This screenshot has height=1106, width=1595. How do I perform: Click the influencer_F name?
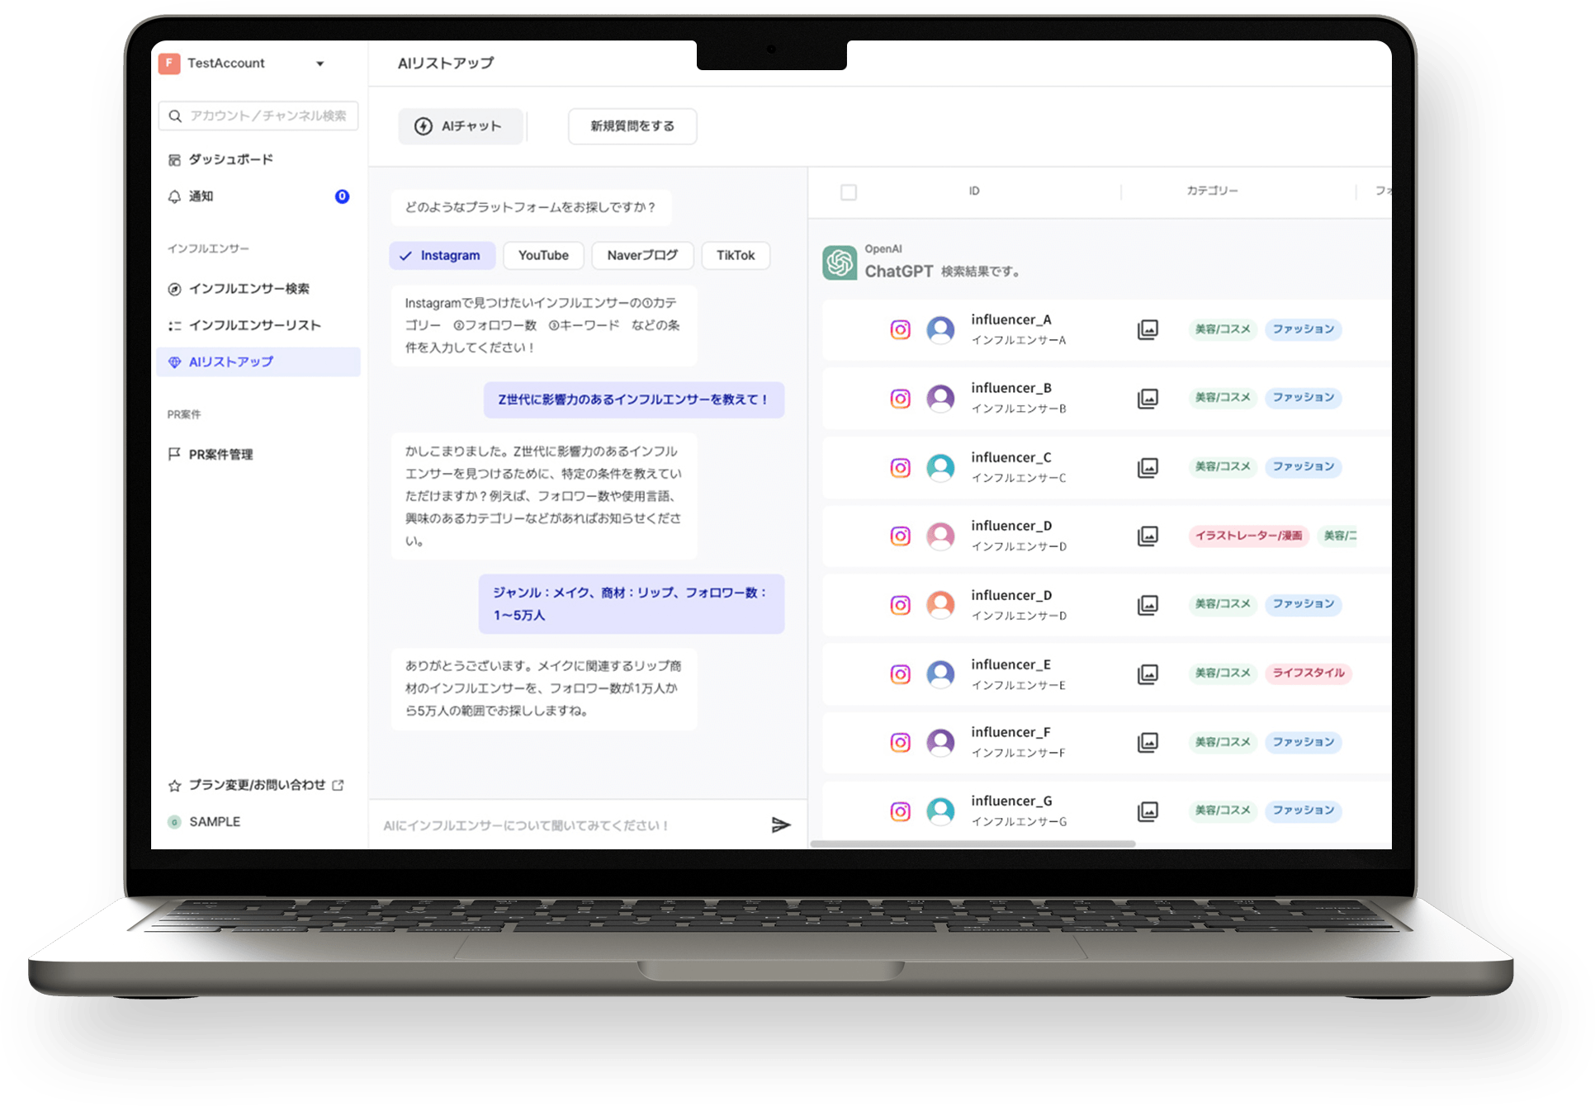(1010, 732)
